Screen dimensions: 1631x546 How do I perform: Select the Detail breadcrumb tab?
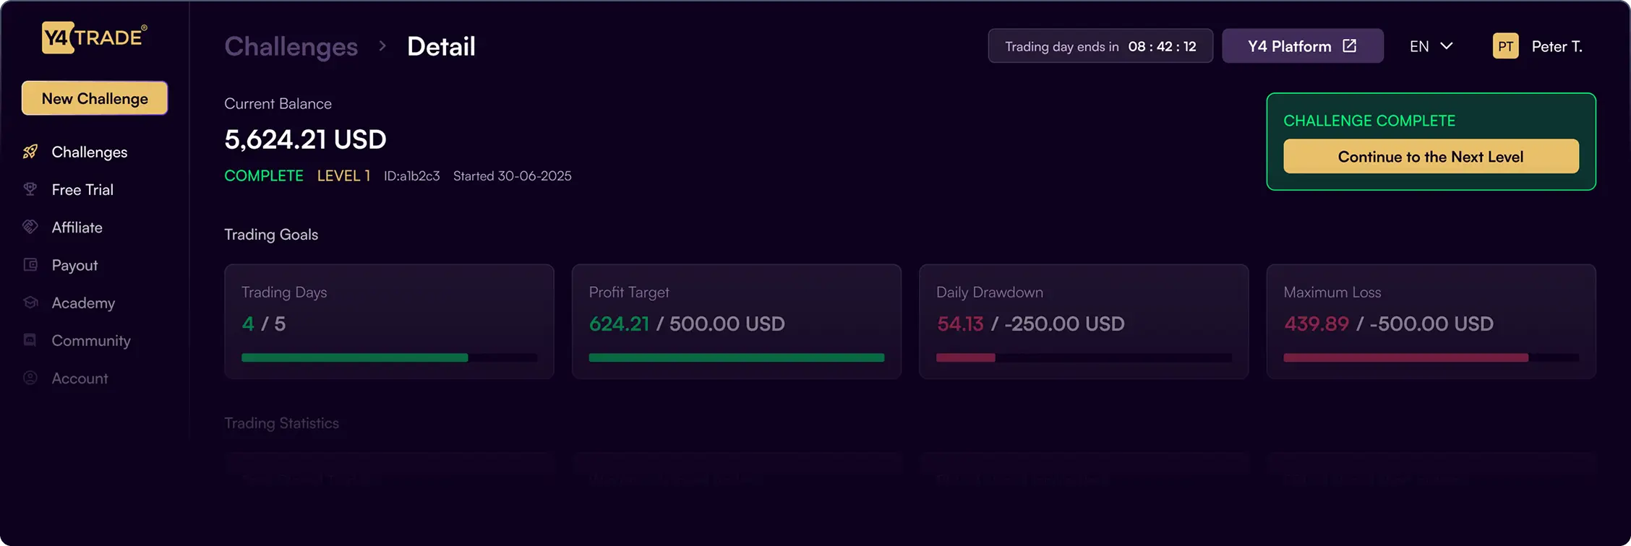pyautogui.click(x=441, y=46)
